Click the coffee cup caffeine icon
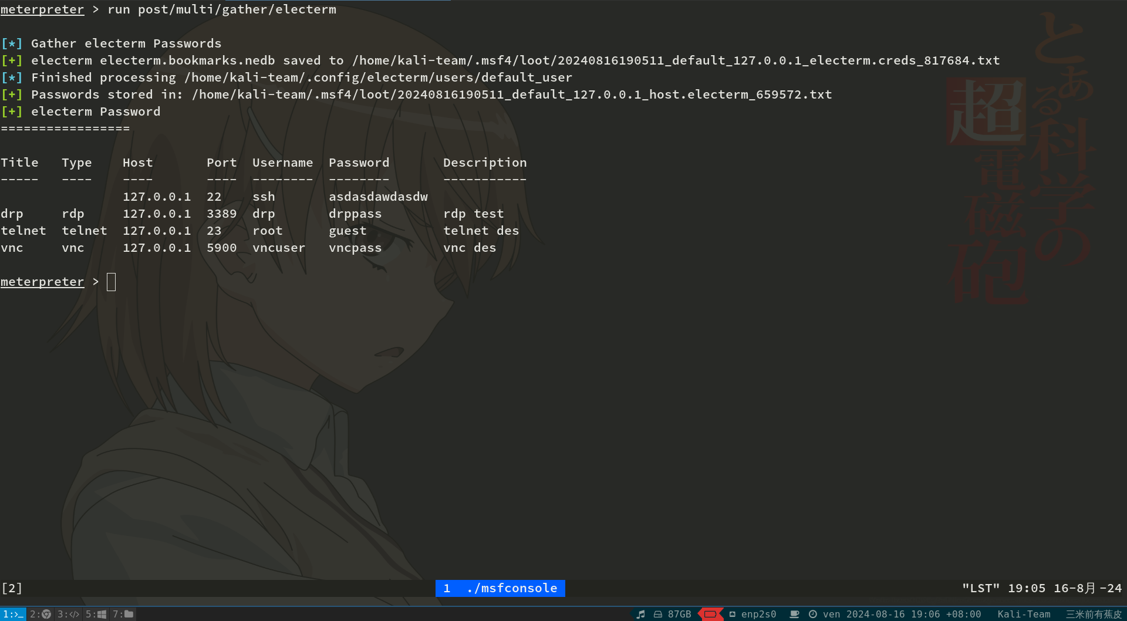Viewport: 1127px width, 621px height. click(794, 614)
